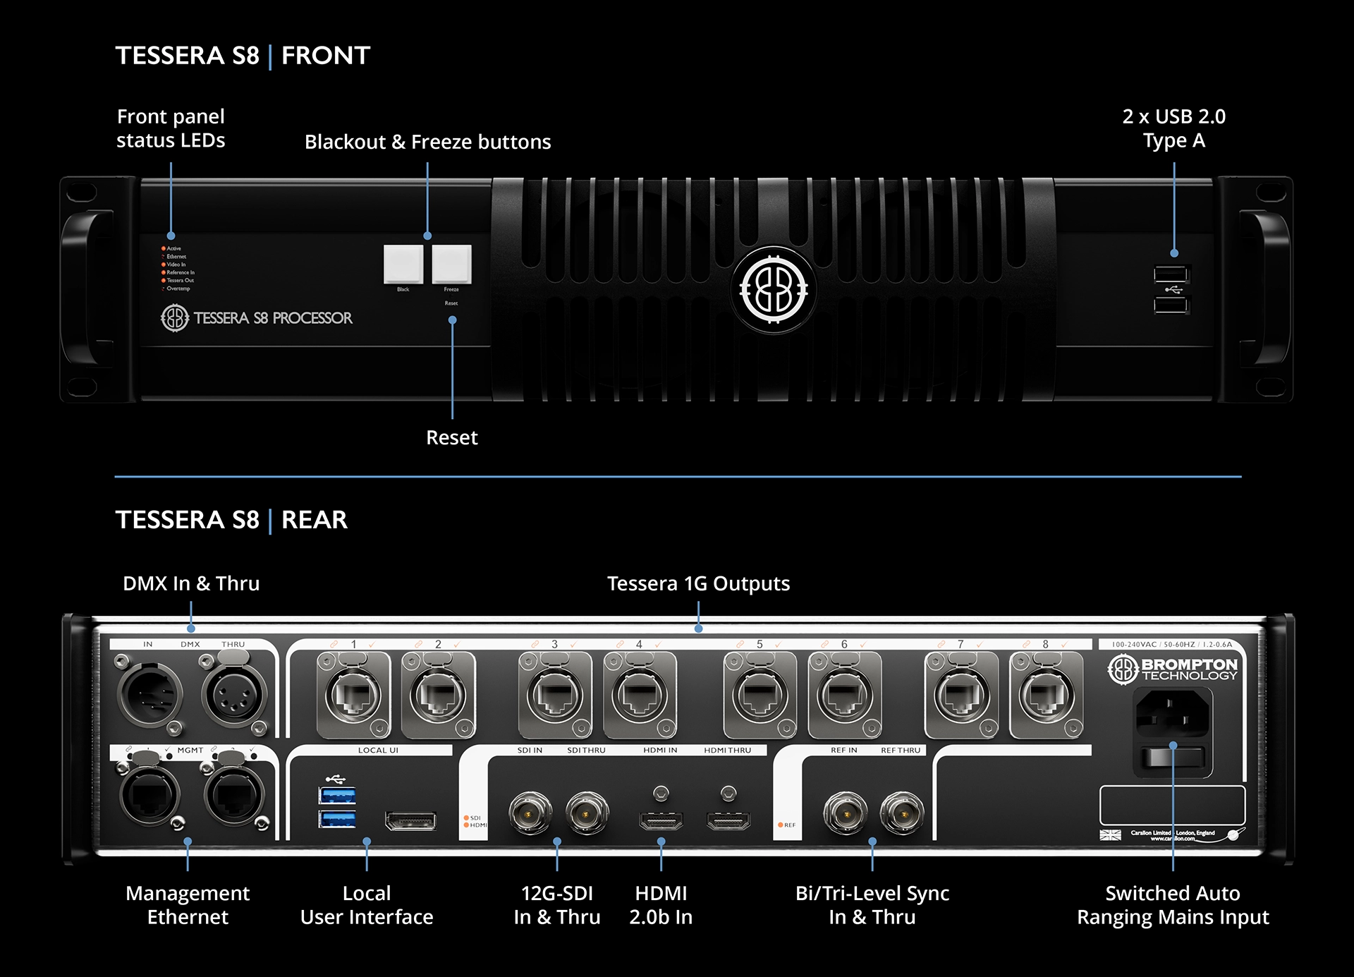Click the TESSERA S8 PROCESSOR panel text
This screenshot has width=1354, height=977.
point(273,318)
